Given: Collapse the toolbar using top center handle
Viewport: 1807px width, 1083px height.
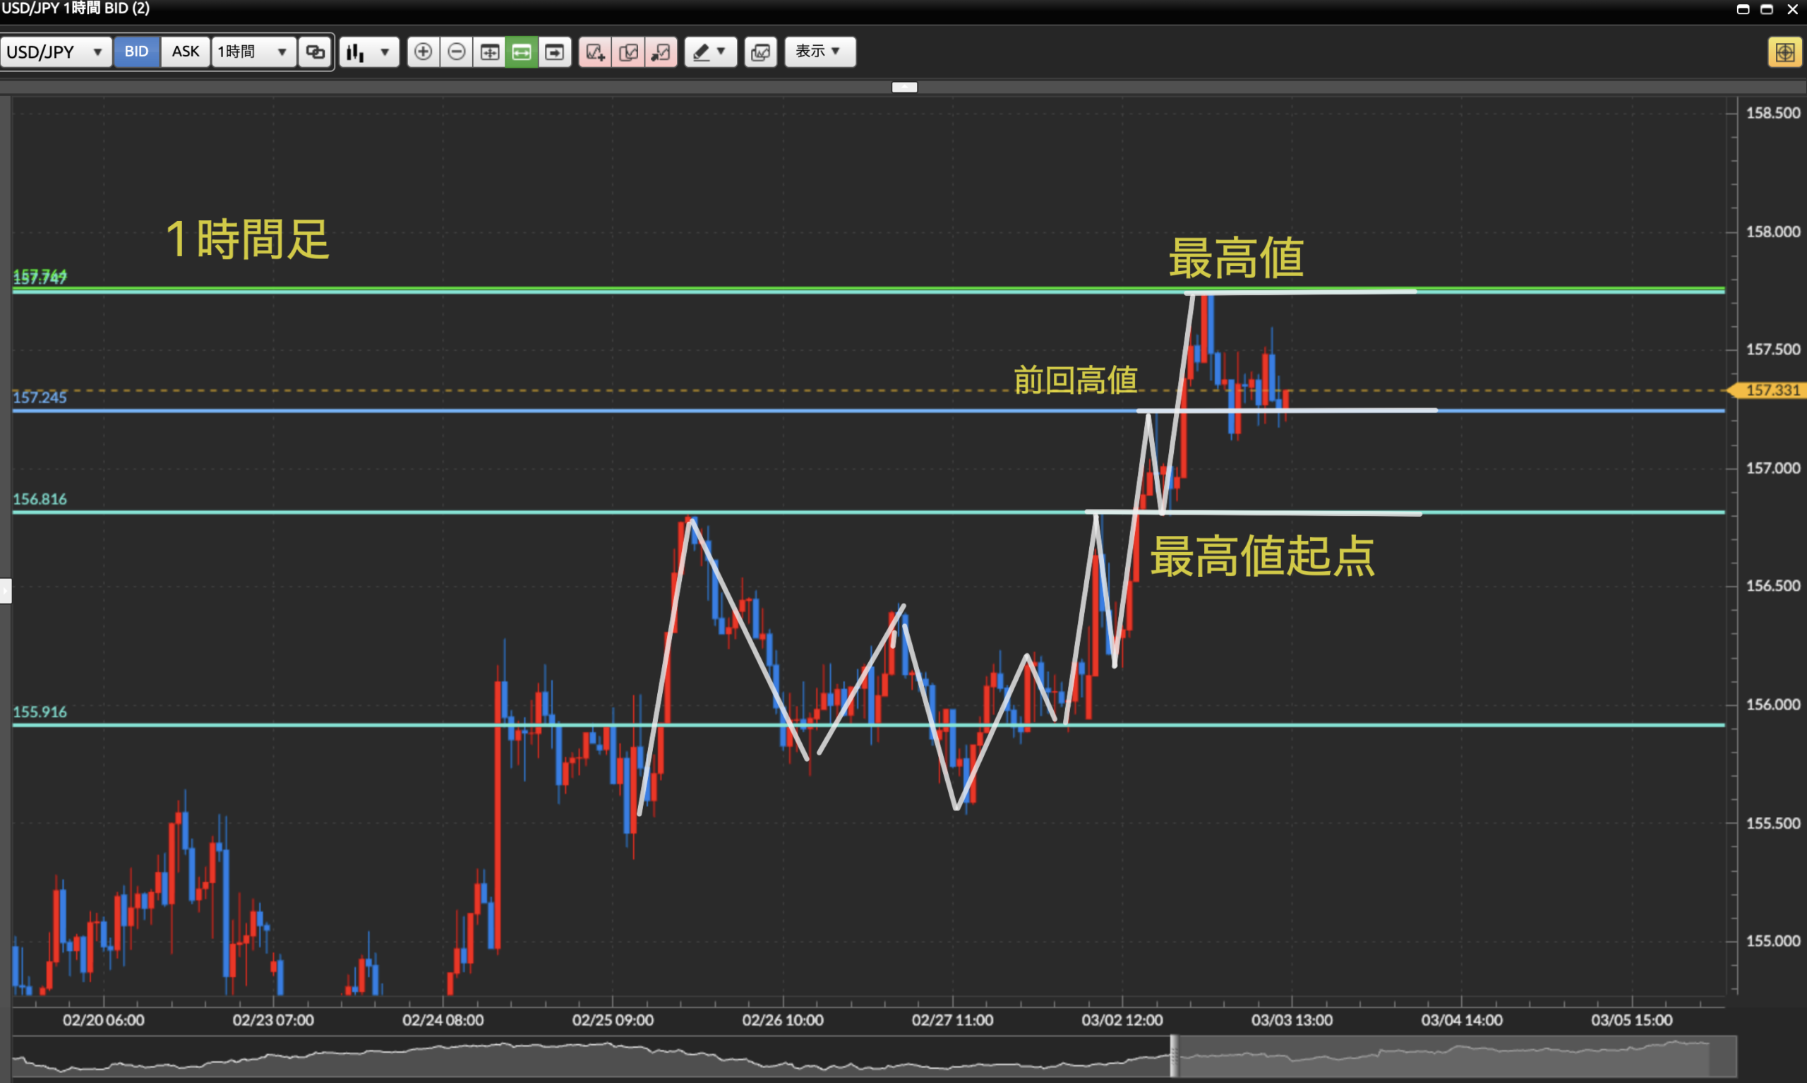Looking at the screenshot, I should pos(904,87).
